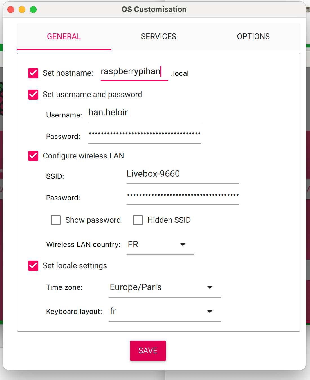Click the SSID input field
The height and width of the screenshot is (380, 310).
tap(183, 174)
